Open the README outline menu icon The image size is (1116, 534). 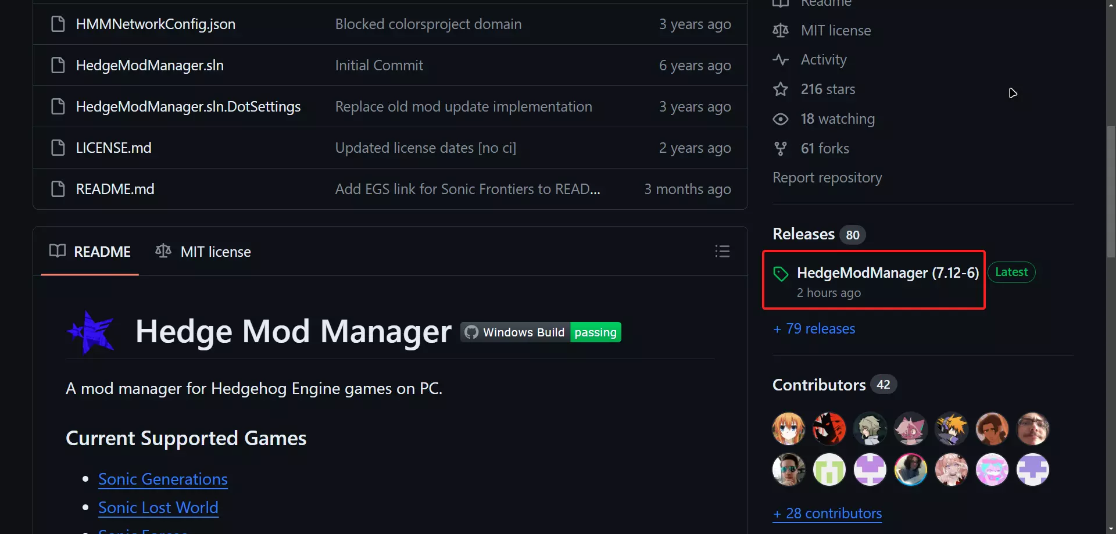tap(722, 251)
